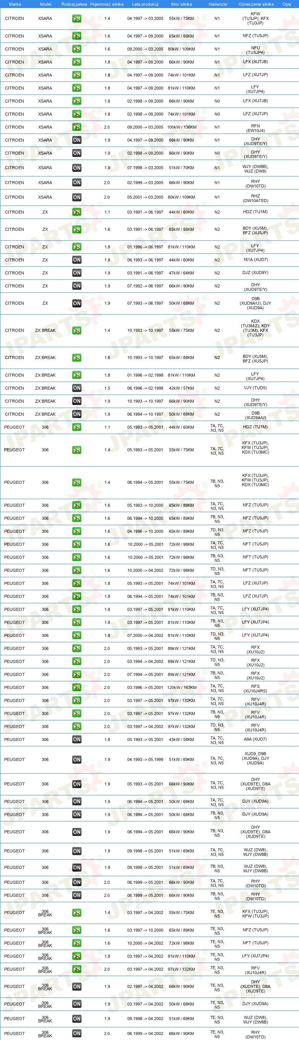299x1040 pixels.
Task: Click power value 100kW / 136KM
Action: pos(182,127)
